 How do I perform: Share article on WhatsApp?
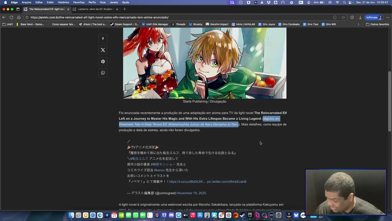[103, 73]
